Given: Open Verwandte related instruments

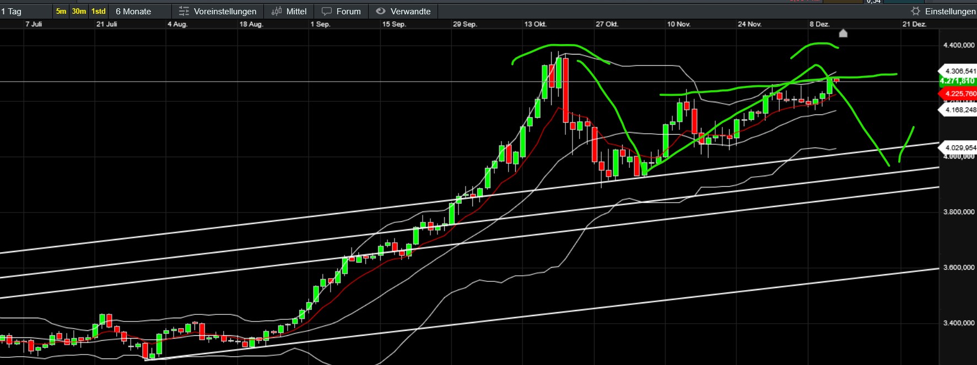Looking at the screenshot, I should click(x=403, y=11).
